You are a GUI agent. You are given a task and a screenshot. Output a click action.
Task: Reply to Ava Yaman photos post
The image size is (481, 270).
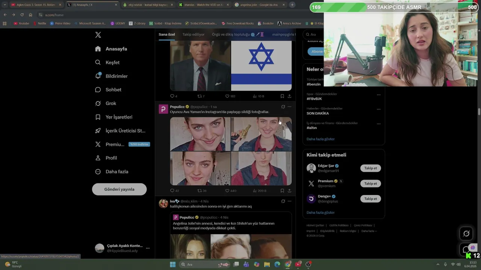point(174,191)
